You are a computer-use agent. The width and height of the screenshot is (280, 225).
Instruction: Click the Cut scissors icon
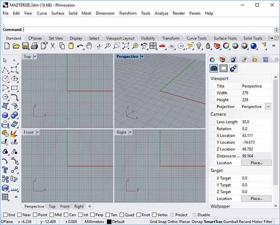[x=53, y=46]
